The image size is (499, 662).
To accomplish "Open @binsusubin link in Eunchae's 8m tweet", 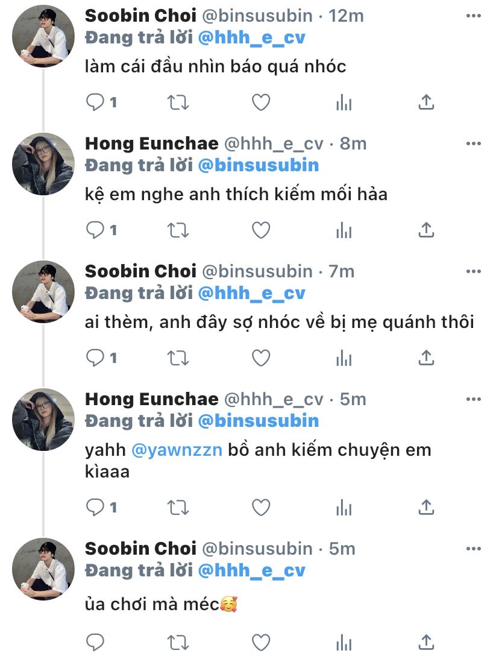I will pyautogui.click(x=258, y=165).
